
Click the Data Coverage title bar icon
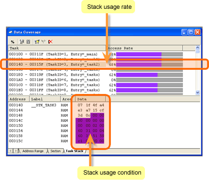[11, 32]
